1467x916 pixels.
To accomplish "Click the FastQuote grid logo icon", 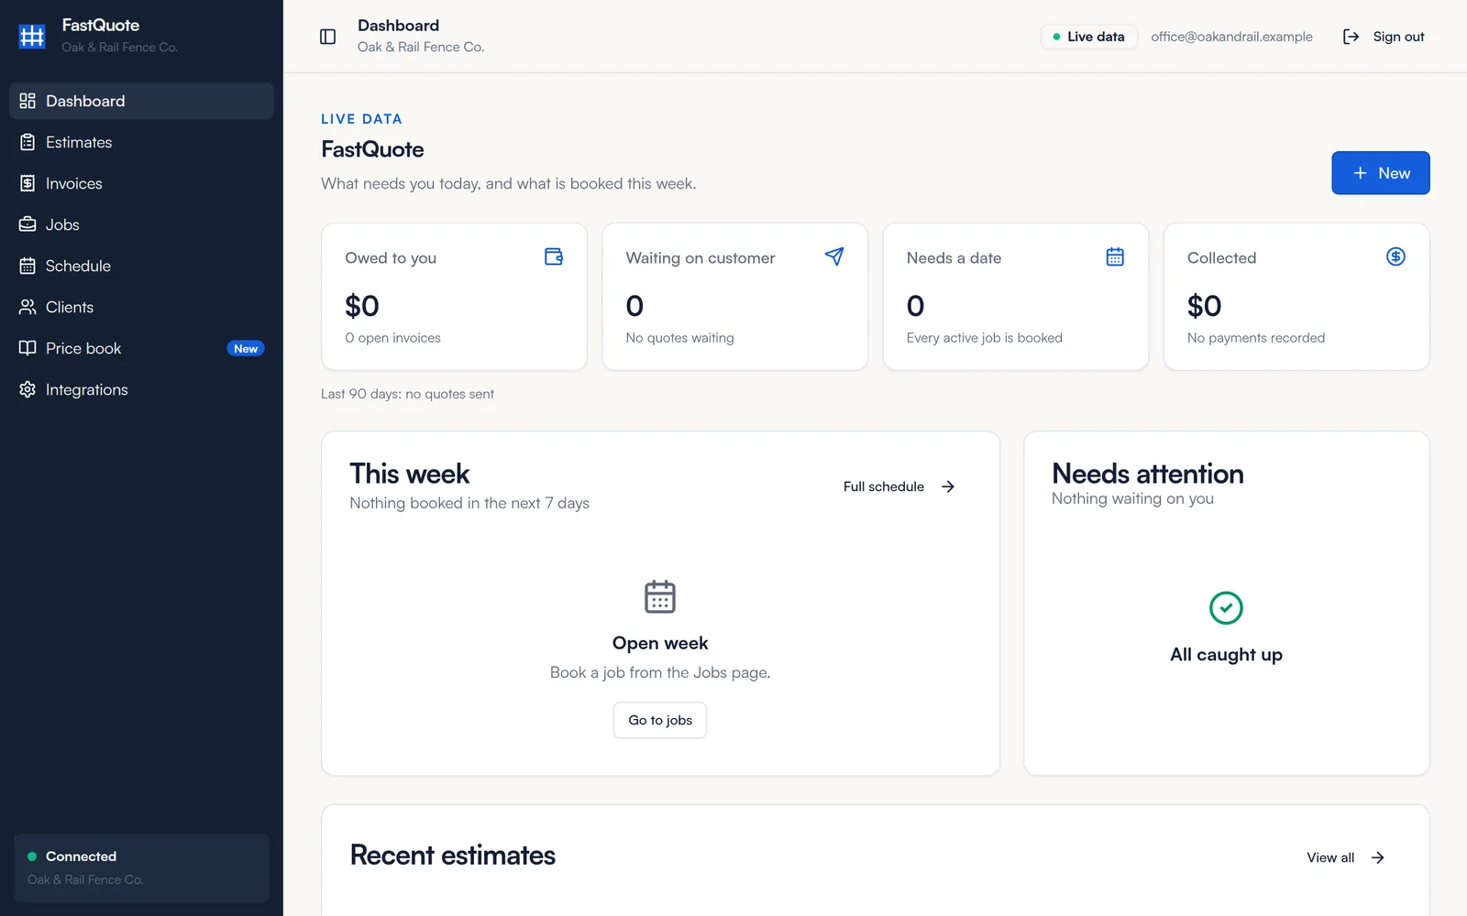I will (32, 36).
